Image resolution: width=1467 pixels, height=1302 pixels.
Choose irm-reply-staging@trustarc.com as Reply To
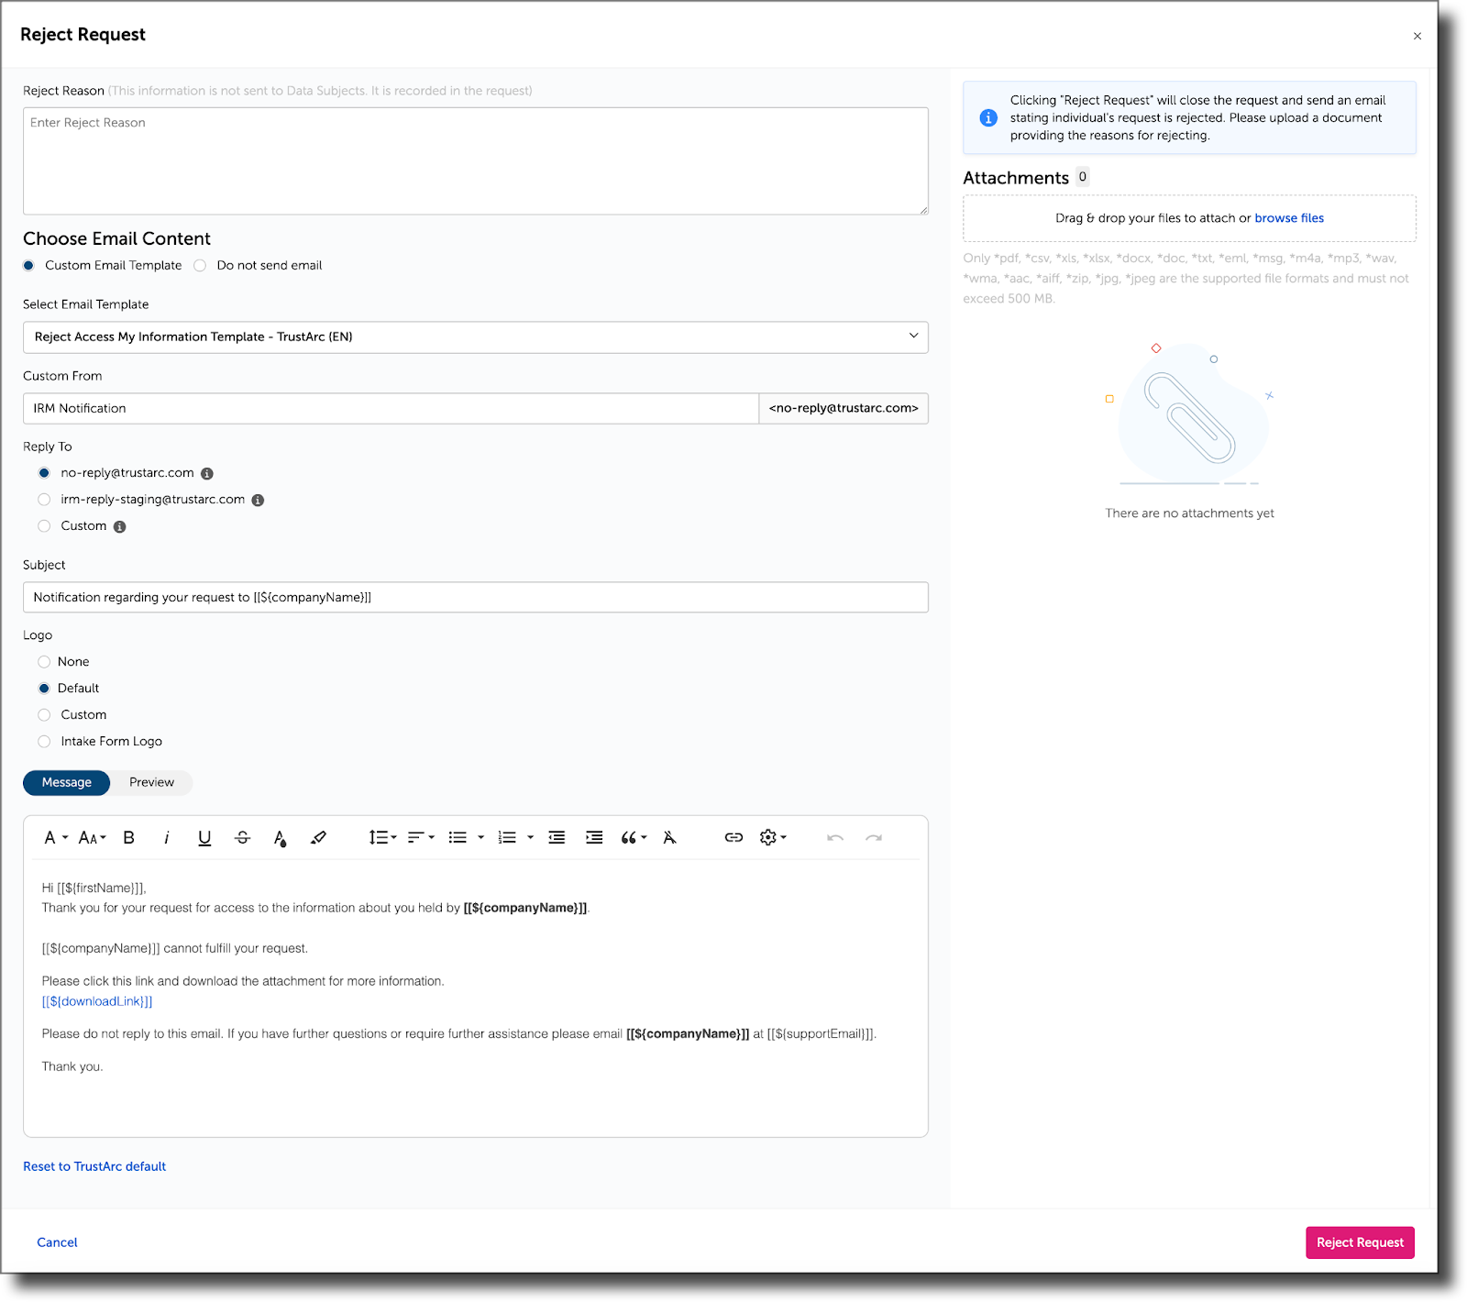click(44, 499)
